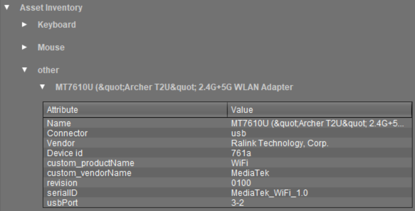Collapse the MT7610U adapter details arrow
The height and width of the screenshot is (211, 415).
[x=42, y=88]
